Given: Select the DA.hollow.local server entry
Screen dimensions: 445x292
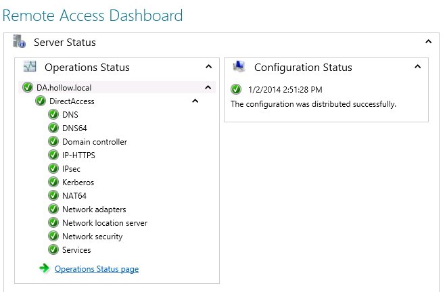Looking at the screenshot, I should (65, 87).
